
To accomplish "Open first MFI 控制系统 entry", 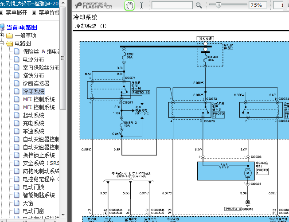I will [39, 99].
